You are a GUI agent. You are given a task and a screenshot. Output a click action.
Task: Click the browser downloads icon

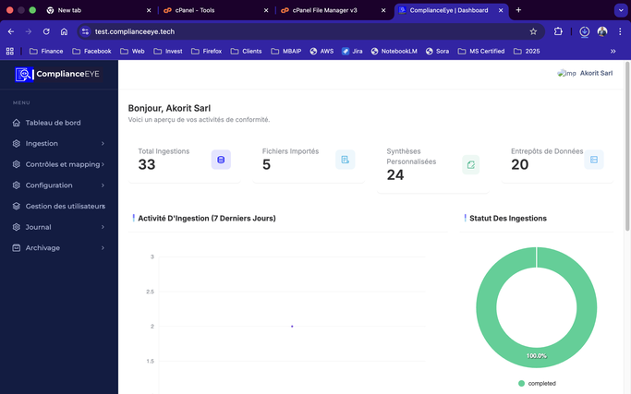pyautogui.click(x=585, y=31)
